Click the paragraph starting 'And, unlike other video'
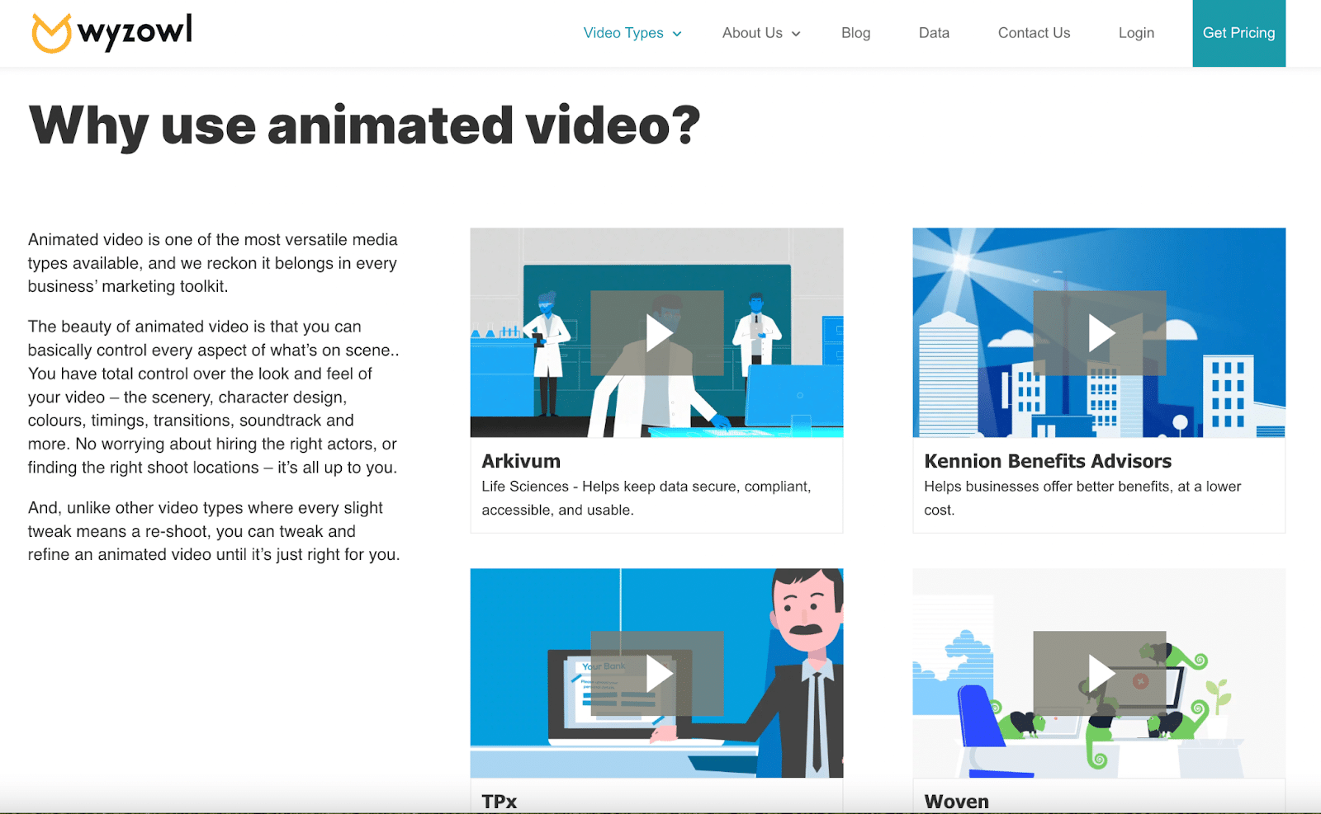Viewport: 1321px width, 814px height. [x=214, y=531]
